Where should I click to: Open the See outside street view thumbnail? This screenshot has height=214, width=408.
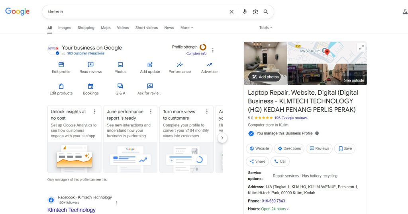pos(327,74)
